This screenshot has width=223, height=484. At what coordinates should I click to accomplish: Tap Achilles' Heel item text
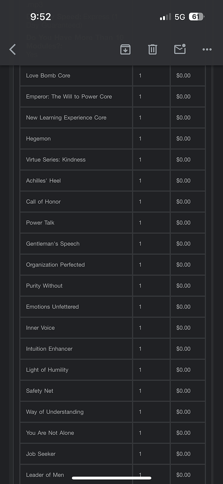point(44,181)
